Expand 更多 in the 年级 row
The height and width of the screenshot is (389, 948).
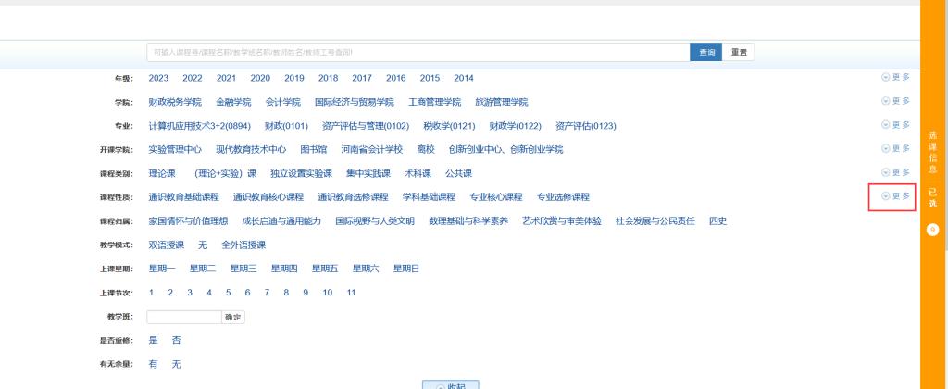tap(895, 77)
